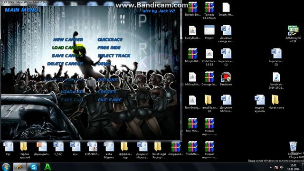Choose Save Car menu option
Image resolution: width=304 pixels, height=171 pixels.
point(72,100)
